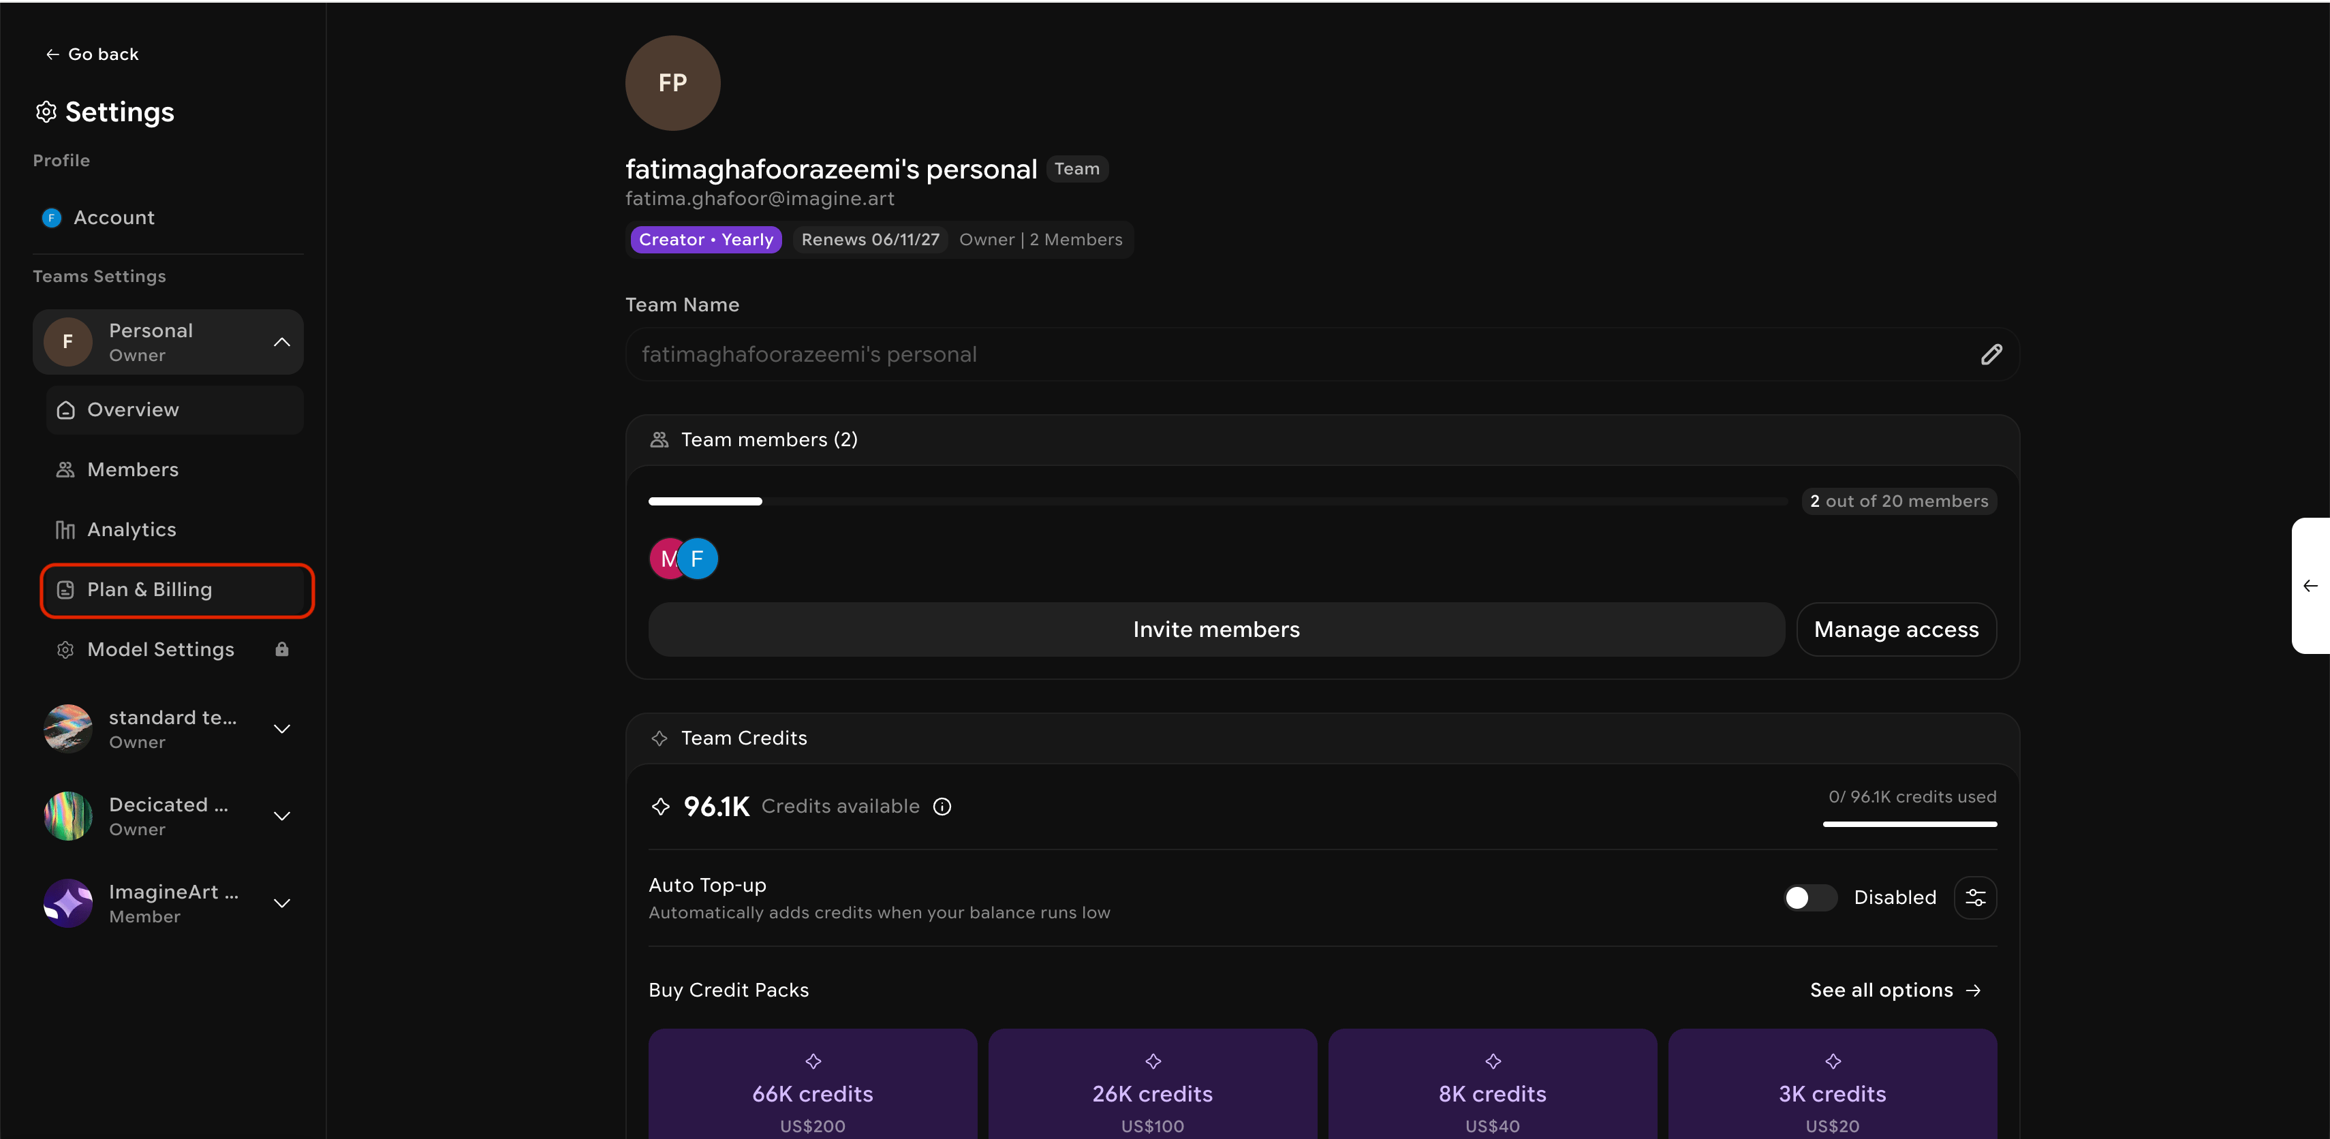2330x1139 pixels.
Task: Click the Settings gear icon in sidebar header
Action: coord(46,112)
